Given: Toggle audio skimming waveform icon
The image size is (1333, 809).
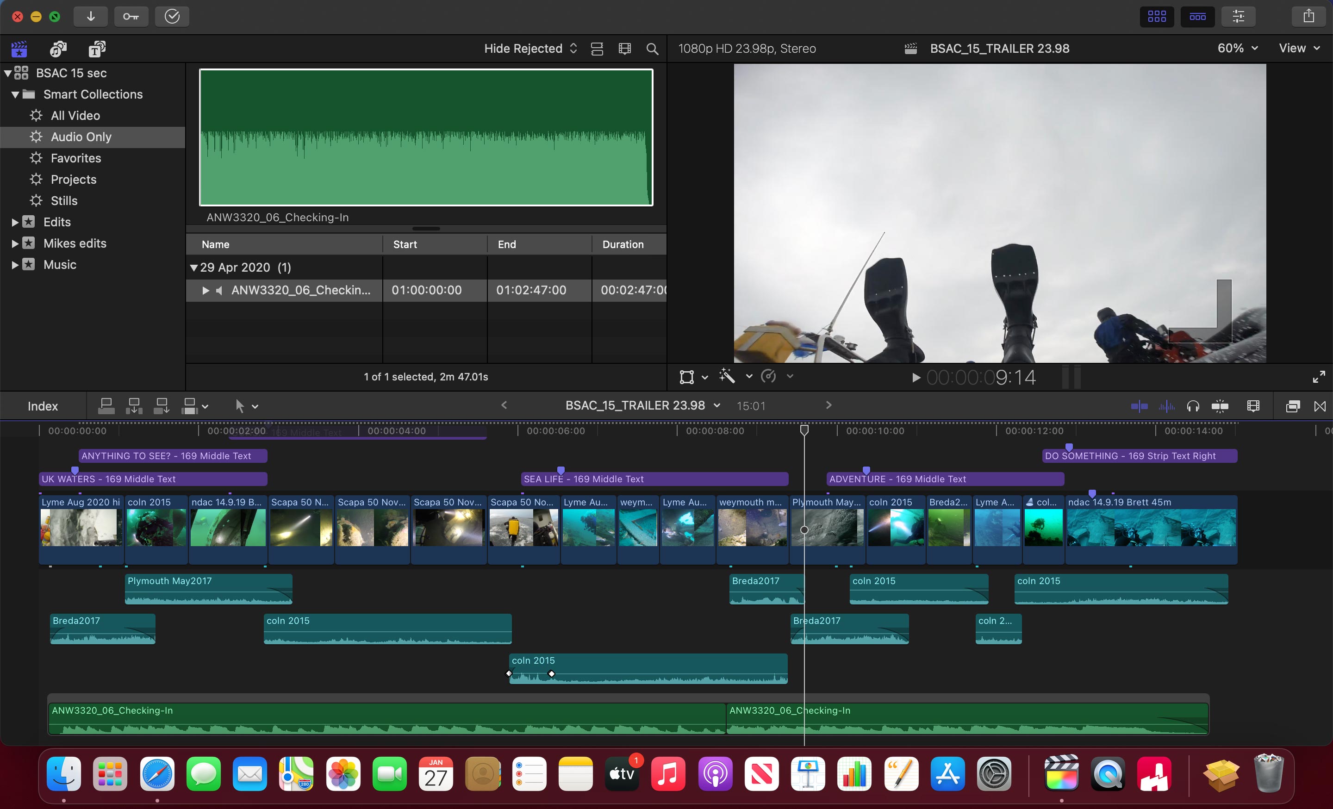Looking at the screenshot, I should click(x=1166, y=406).
